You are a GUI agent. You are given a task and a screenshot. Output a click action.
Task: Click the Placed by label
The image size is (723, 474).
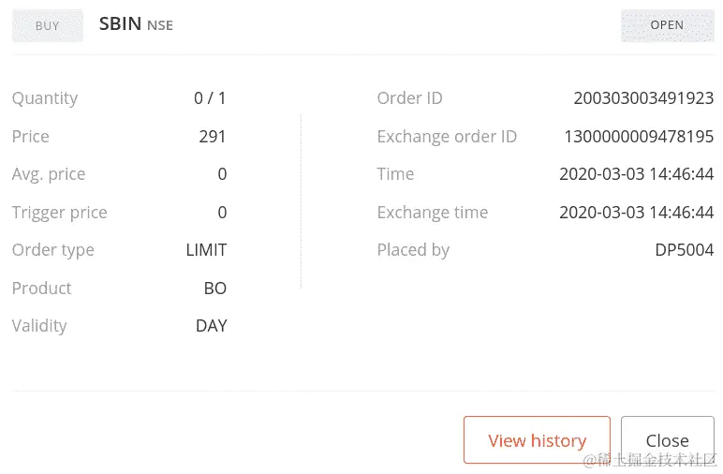(413, 250)
